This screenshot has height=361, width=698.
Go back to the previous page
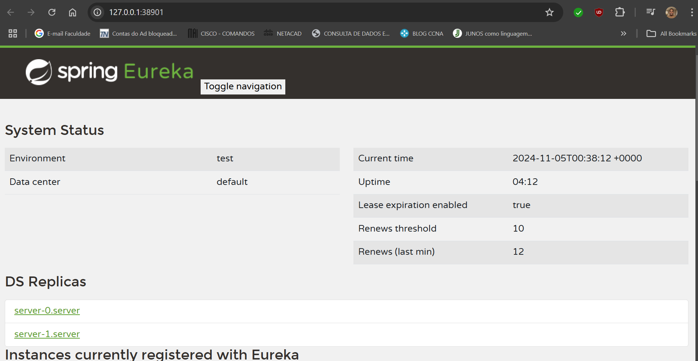tap(11, 12)
